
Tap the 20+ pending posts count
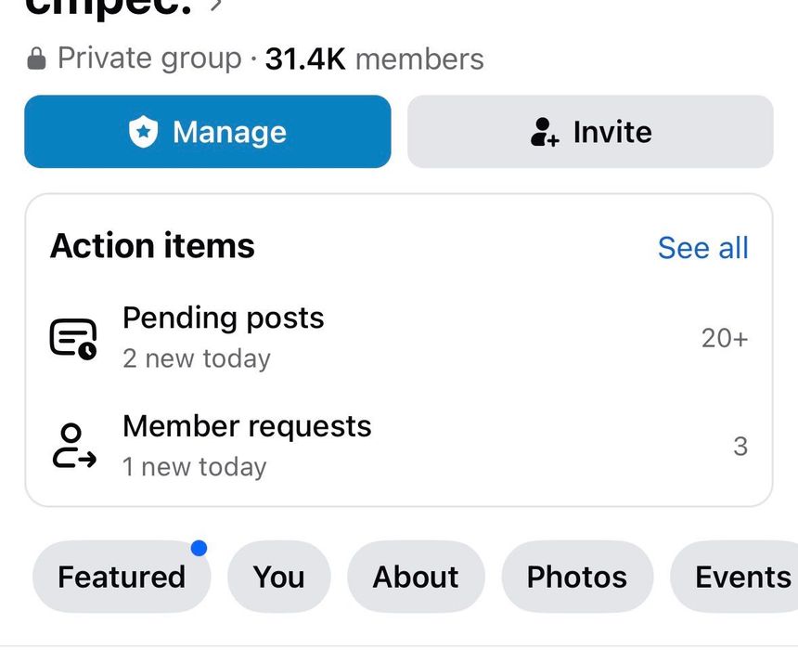click(x=725, y=338)
